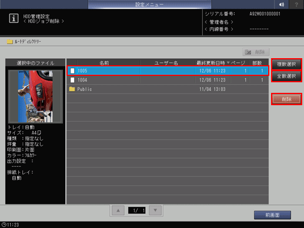Image resolution: width=304 pixels, height=228 pixels.
Task: Click the red 削除 delete button
Action: (286, 99)
